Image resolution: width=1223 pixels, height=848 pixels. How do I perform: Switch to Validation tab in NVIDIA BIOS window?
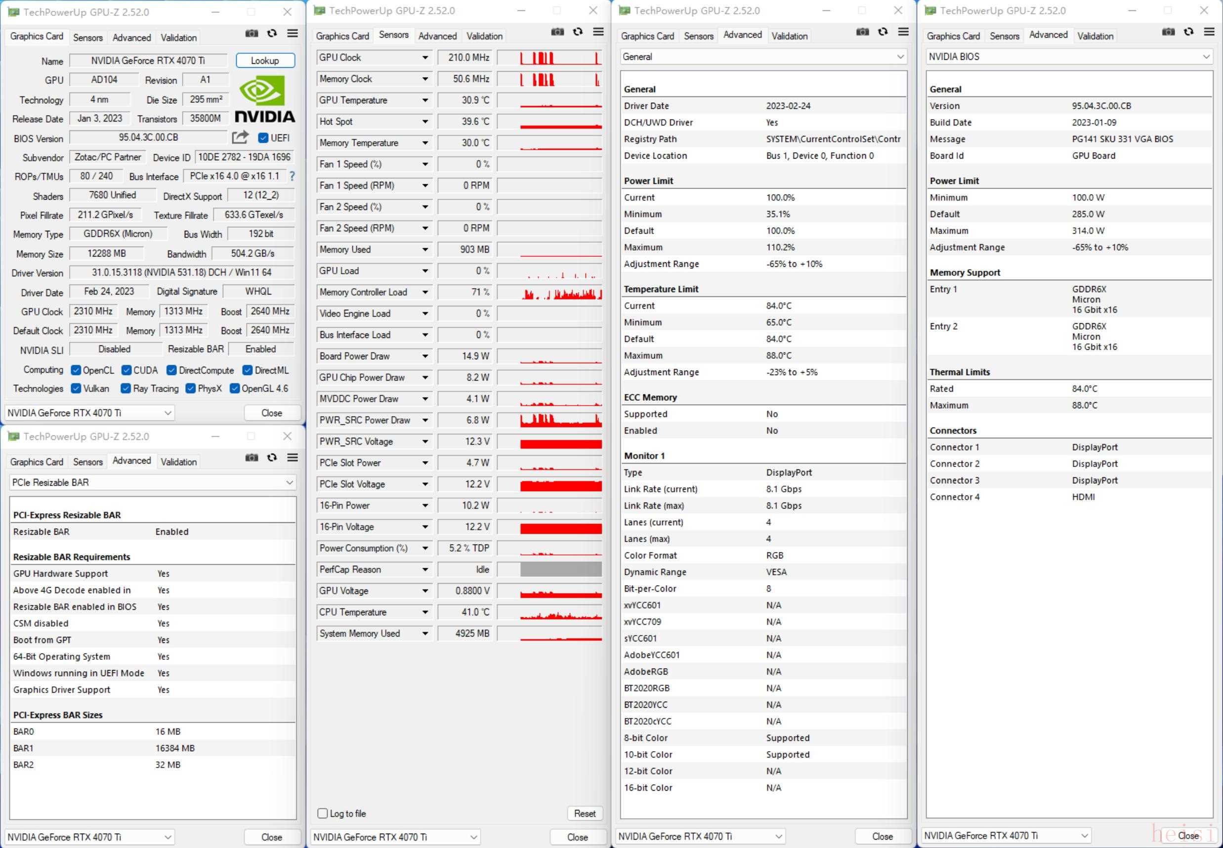(1096, 36)
